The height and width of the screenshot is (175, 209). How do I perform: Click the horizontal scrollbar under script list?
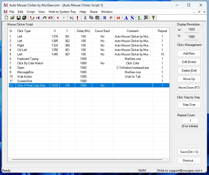[87, 159]
